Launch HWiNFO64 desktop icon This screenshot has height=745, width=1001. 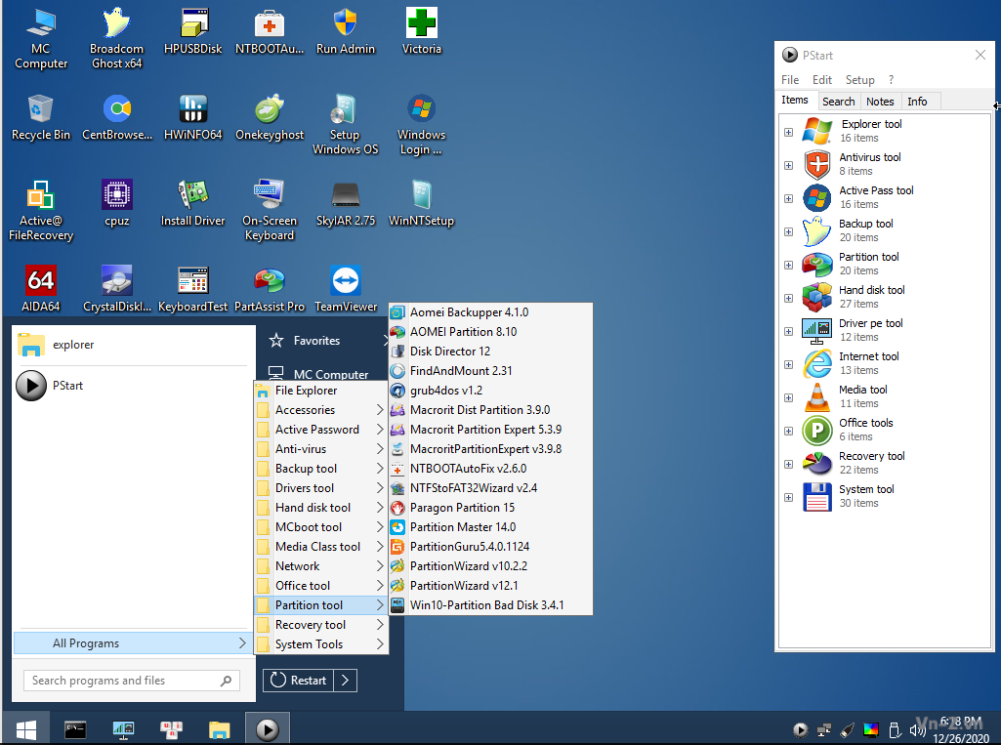pos(192,117)
